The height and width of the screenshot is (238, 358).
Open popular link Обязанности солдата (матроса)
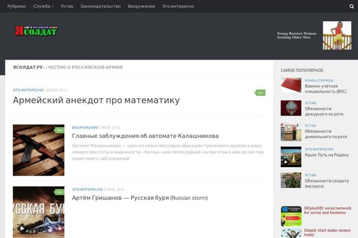pos(326,183)
